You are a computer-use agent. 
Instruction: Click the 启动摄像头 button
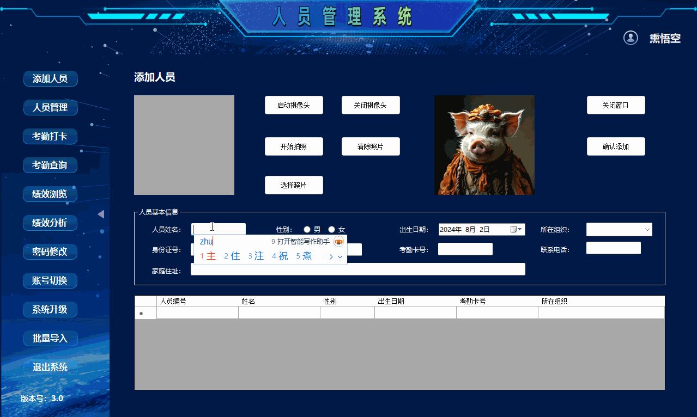coord(294,105)
